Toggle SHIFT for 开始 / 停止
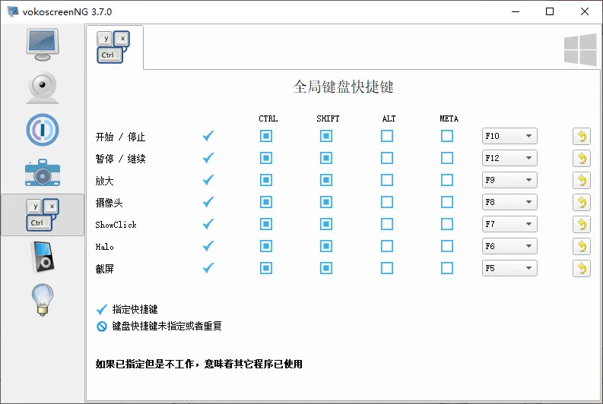 (326, 136)
